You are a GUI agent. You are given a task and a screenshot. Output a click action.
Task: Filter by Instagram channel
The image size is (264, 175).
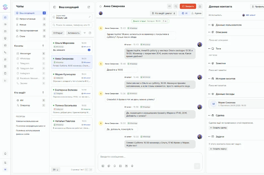tap(31, 73)
